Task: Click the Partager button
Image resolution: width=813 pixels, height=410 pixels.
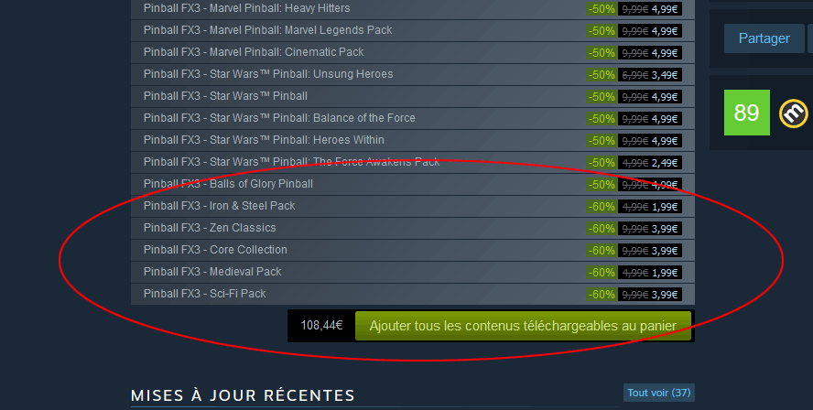Action: coord(764,38)
